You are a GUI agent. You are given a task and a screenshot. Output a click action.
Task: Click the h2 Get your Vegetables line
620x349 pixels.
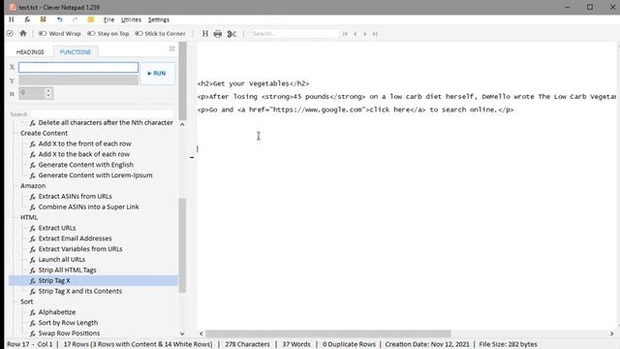click(254, 83)
